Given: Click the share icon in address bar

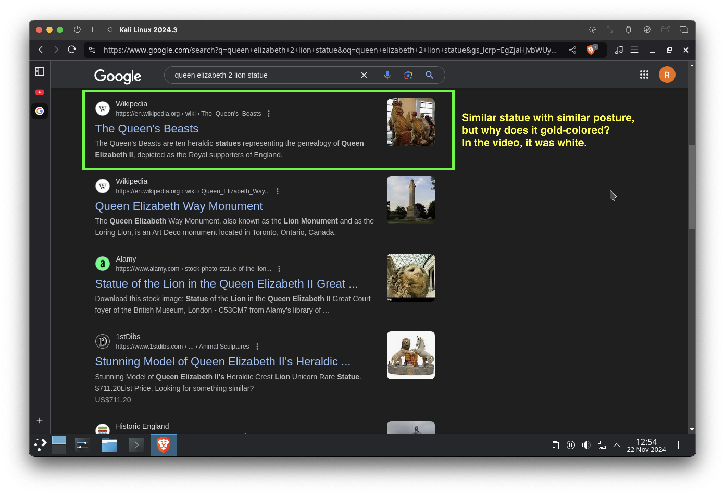Looking at the screenshot, I should [x=572, y=50].
